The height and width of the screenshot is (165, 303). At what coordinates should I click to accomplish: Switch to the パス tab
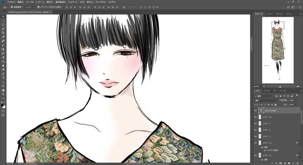(x=275, y=91)
